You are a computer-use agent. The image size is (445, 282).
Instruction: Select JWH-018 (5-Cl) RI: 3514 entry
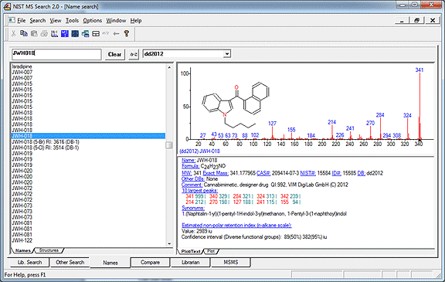[45, 148]
